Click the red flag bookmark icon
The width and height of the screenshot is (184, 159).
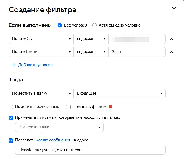[x=110, y=107]
